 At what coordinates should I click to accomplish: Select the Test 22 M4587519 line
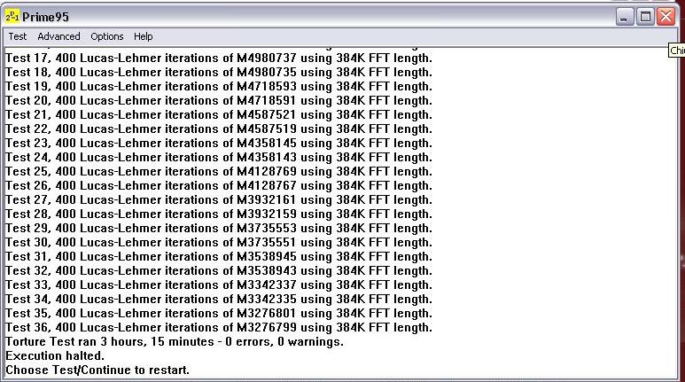tap(218, 129)
